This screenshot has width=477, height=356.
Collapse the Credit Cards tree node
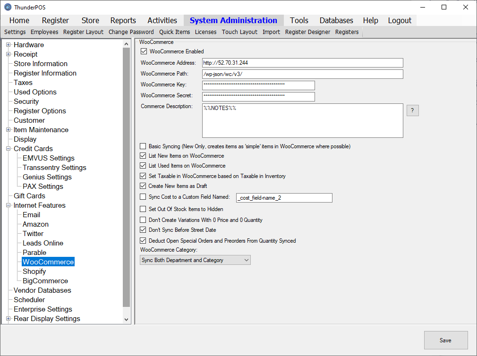(x=9, y=149)
